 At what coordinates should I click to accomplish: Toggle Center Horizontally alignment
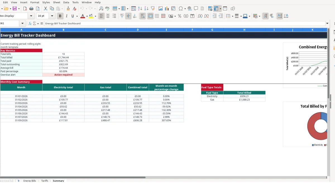pos(108,16)
